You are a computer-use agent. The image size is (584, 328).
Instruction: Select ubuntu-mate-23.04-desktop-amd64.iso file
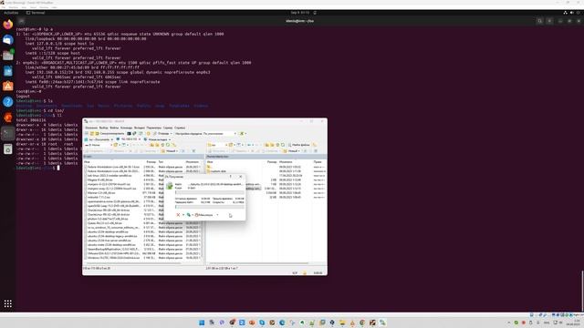click(x=111, y=245)
